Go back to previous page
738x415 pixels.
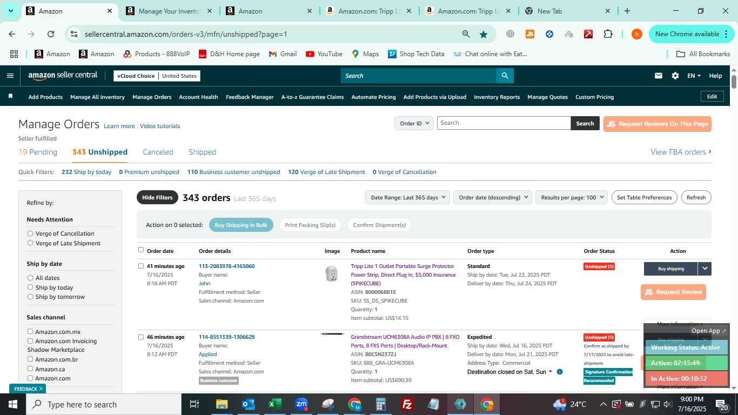[x=12, y=34]
